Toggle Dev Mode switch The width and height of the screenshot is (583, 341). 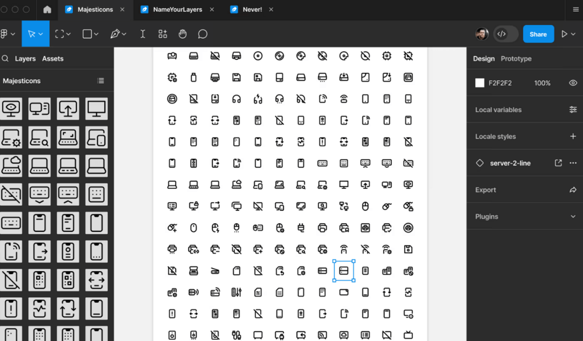tap(505, 34)
